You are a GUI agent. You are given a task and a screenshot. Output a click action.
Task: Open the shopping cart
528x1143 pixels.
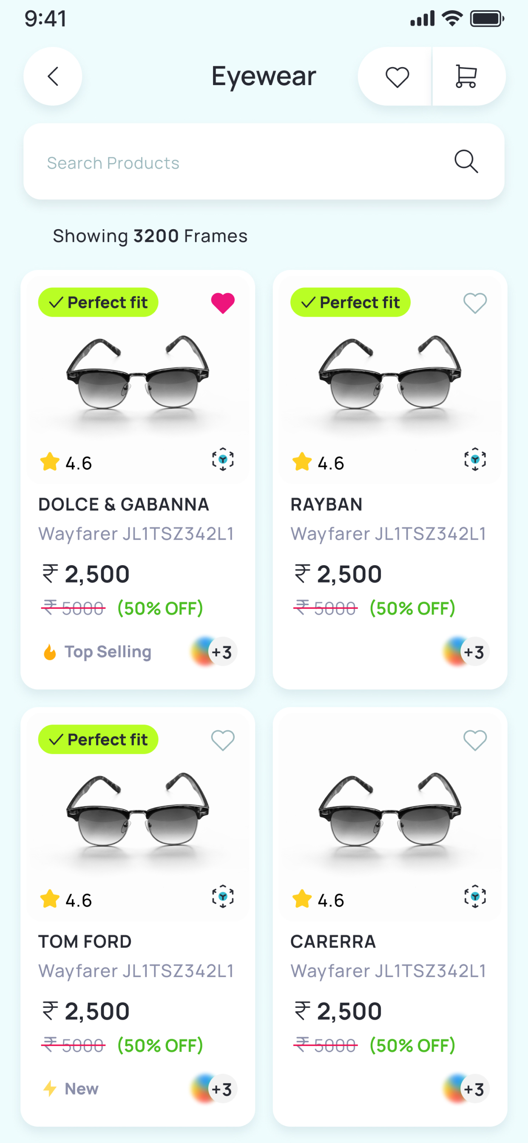466,77
